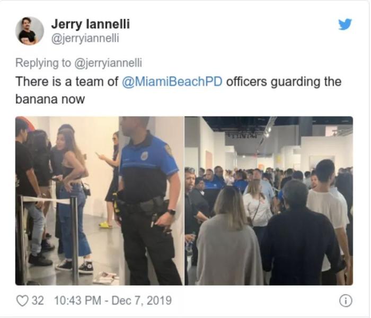Click the word 'banana' in tweet
The image size is (371, 318).
37,99
